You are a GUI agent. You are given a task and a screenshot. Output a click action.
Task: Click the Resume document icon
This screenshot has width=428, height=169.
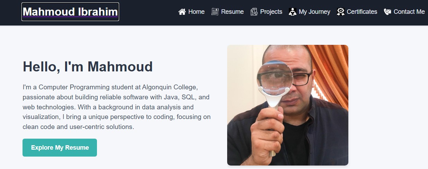(x=215, y=12)
